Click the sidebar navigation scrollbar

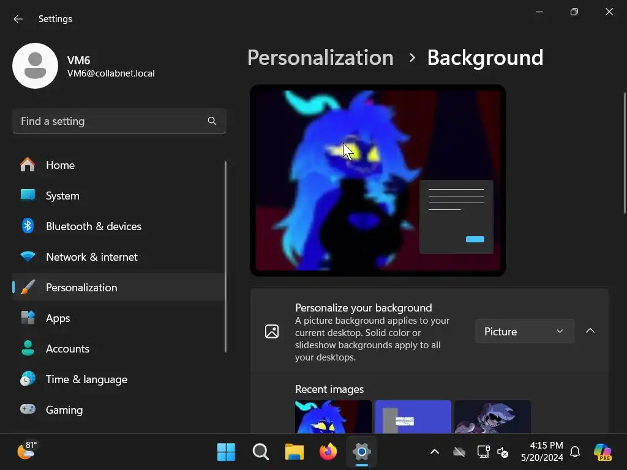(225, 256)
